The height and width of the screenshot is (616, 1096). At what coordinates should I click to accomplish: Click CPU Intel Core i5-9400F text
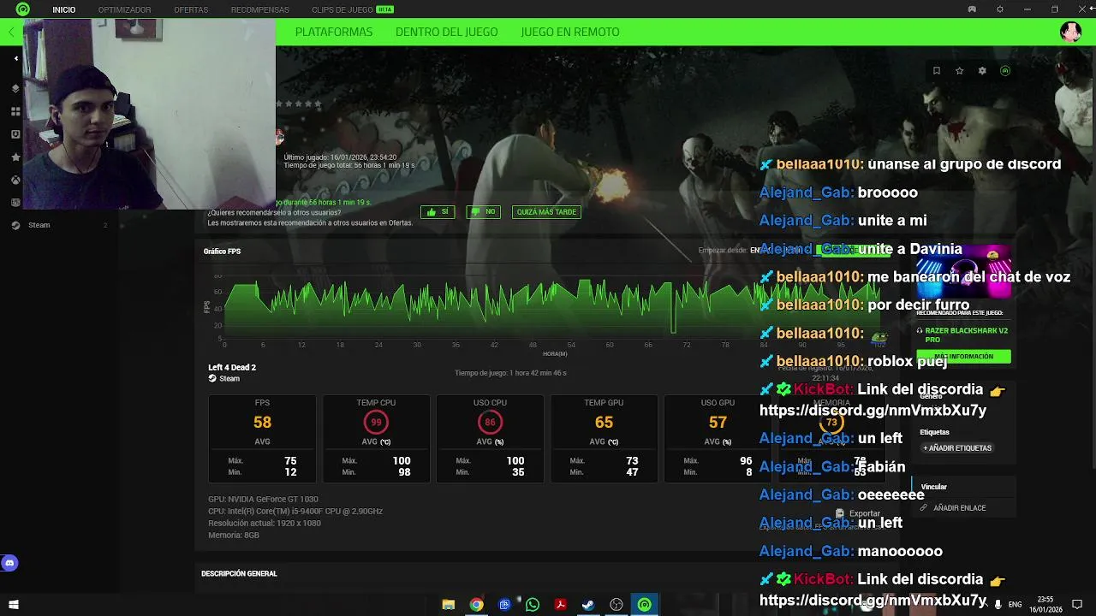tap(295, 511)
